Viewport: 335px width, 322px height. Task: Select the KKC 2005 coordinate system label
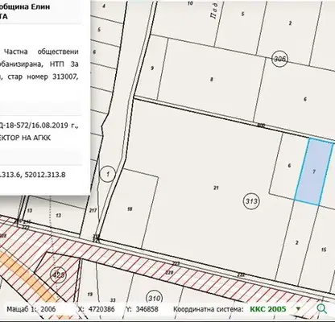click(268, 309)
